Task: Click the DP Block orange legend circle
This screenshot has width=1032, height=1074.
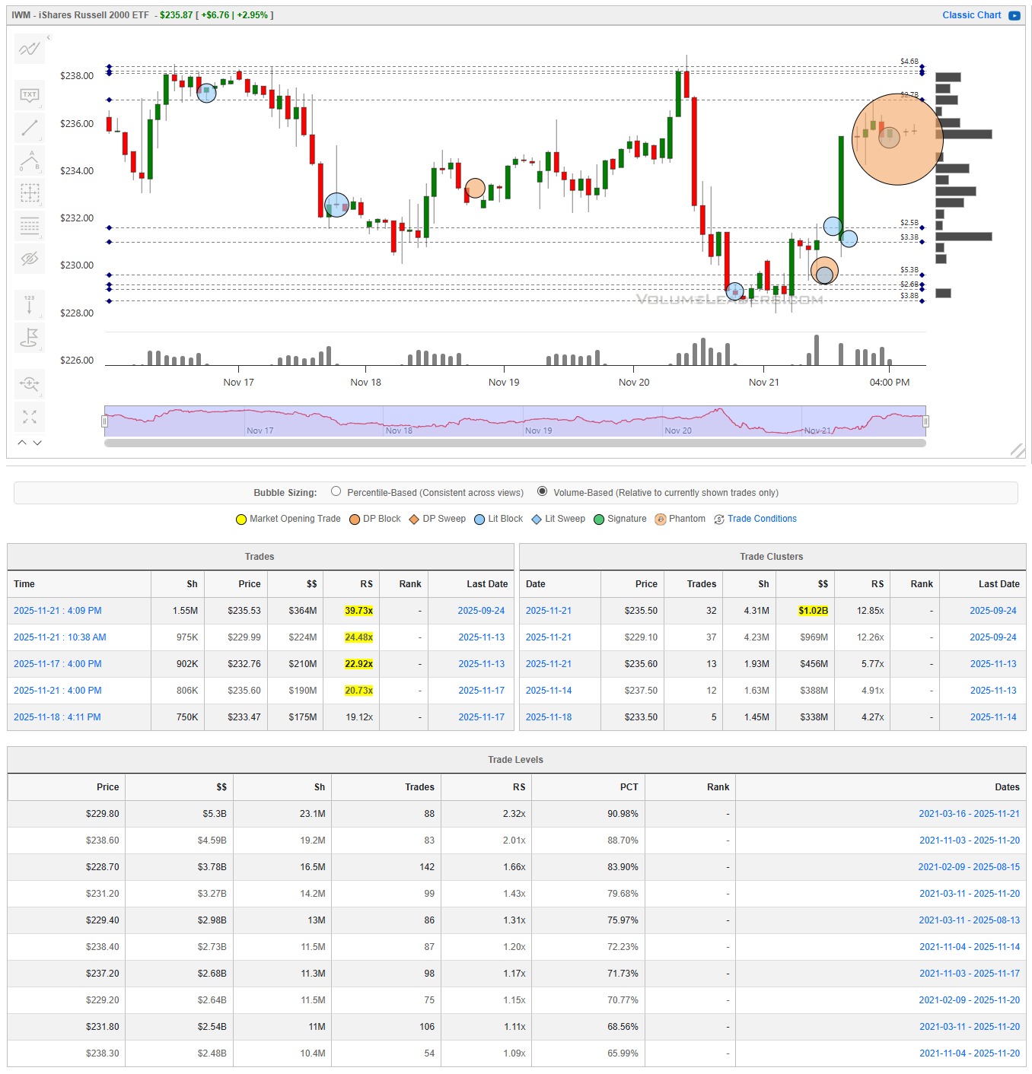Action: (355, 520)
